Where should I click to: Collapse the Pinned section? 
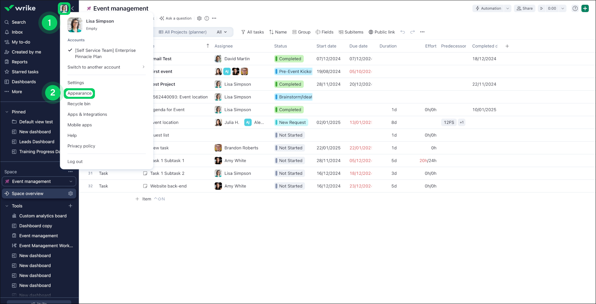tap(7, 112)
